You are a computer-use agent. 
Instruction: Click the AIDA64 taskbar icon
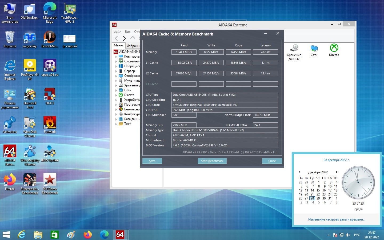[x=120, y=235]
